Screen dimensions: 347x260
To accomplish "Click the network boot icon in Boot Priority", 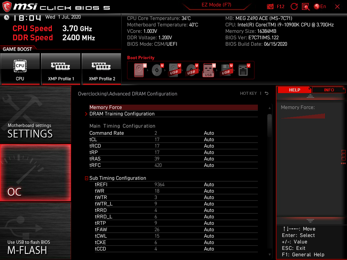I will pyautogui.click(x=243, y=70).
